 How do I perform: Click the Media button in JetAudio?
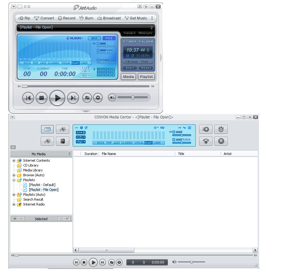[x=129, y=77]
